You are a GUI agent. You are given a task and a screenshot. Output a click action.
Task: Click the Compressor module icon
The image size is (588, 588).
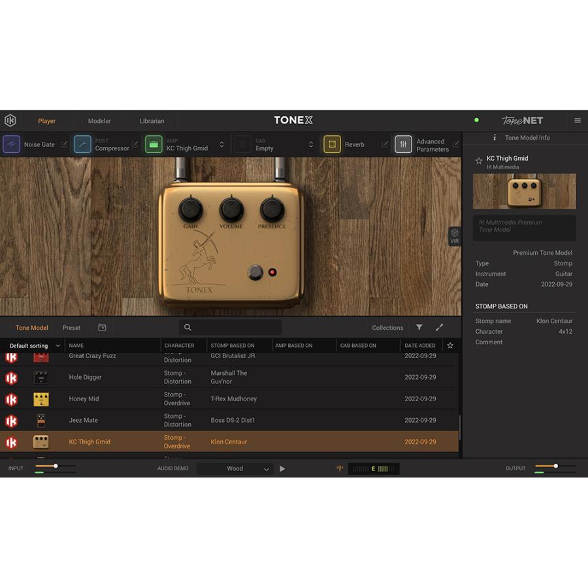(82, 144)
